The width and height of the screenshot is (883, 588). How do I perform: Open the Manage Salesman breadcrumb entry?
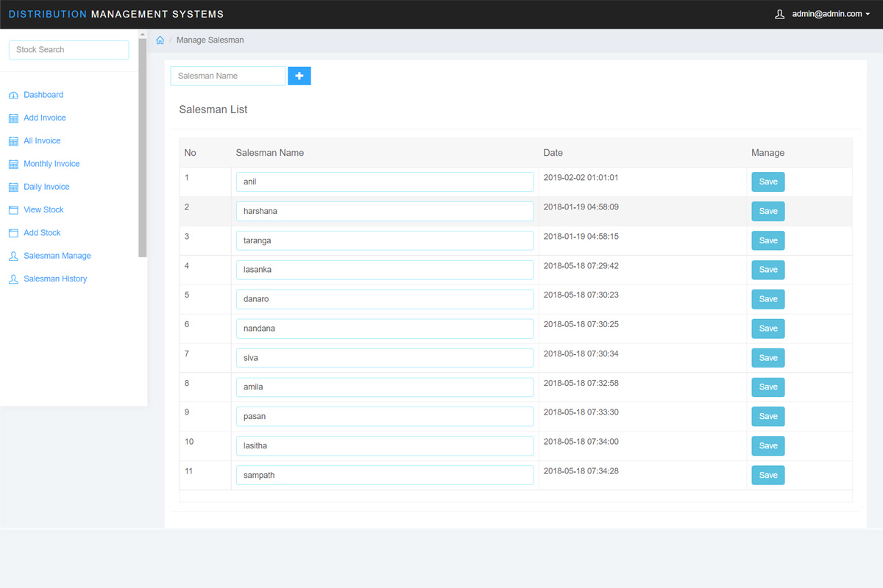210,40
